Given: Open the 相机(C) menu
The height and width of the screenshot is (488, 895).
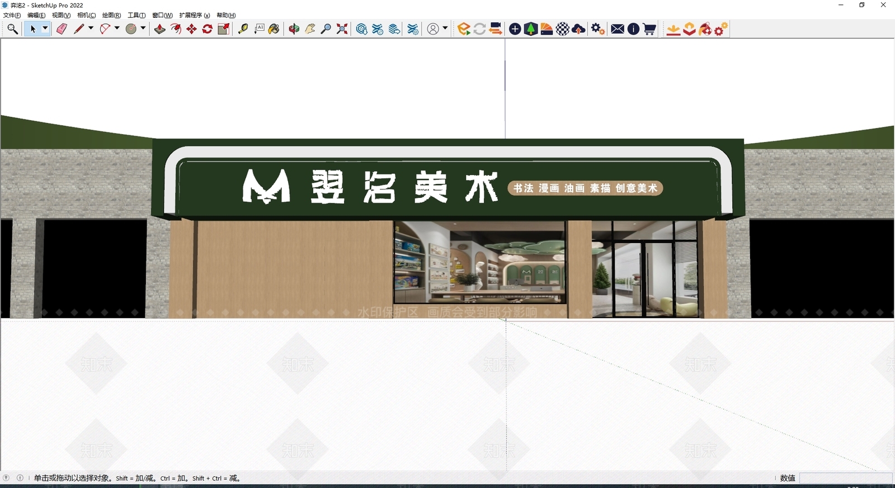Looking at the screenshot, I should [x=86, y=15].
